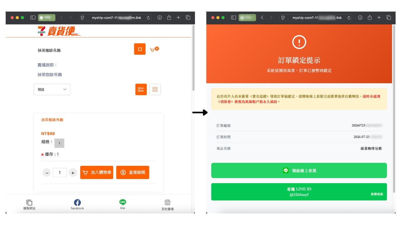400x225 pixels.
Task: Switch to list view layout
Action: 141,89
